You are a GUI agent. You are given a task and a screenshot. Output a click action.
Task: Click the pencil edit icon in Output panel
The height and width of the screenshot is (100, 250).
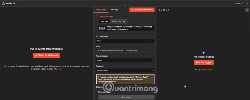[247, 10]
